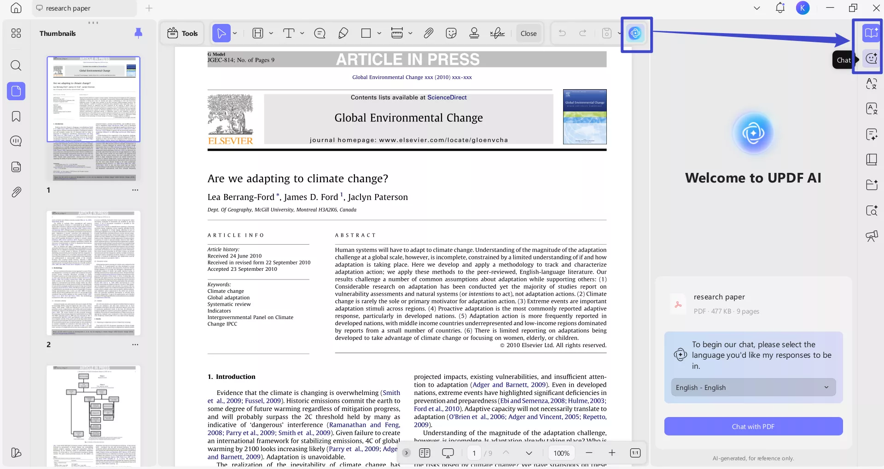Open the response language dropdown
The width and height of the screenshot is (884, 469).
(753, 387)
